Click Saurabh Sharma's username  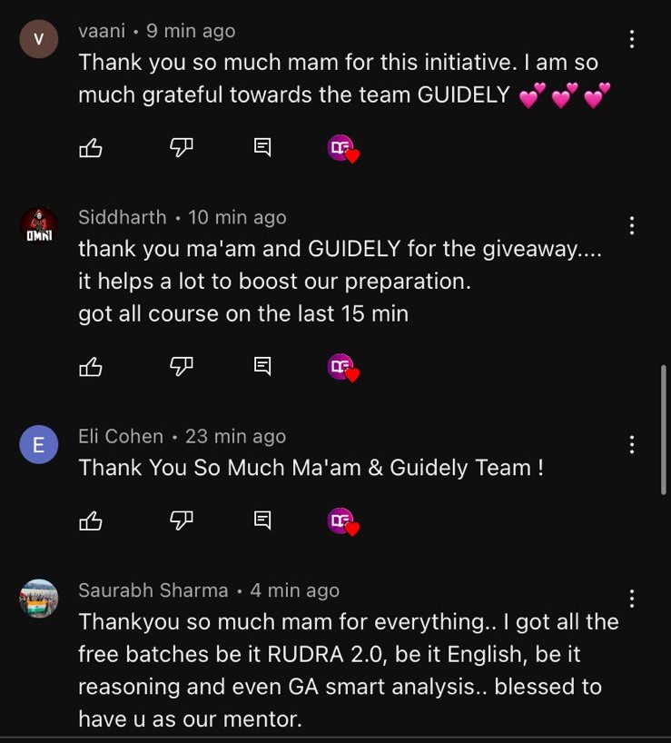[153, 590]
